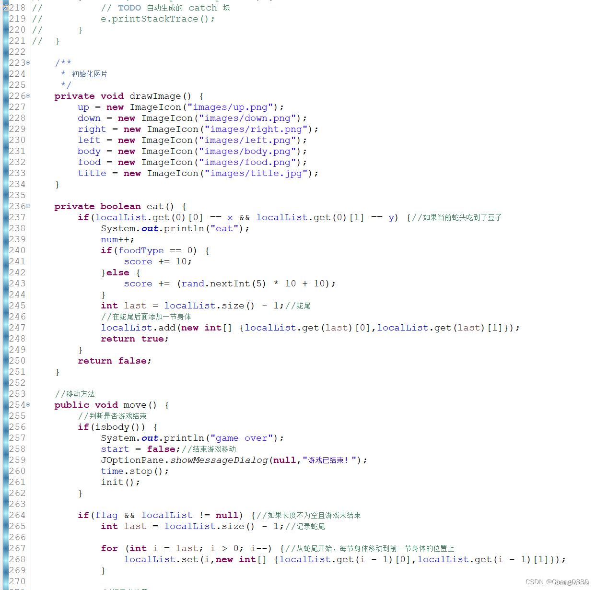Click the "images/left.png" string literal
Viewport: 596px width, 590px height.
click(x=247, y=140)
